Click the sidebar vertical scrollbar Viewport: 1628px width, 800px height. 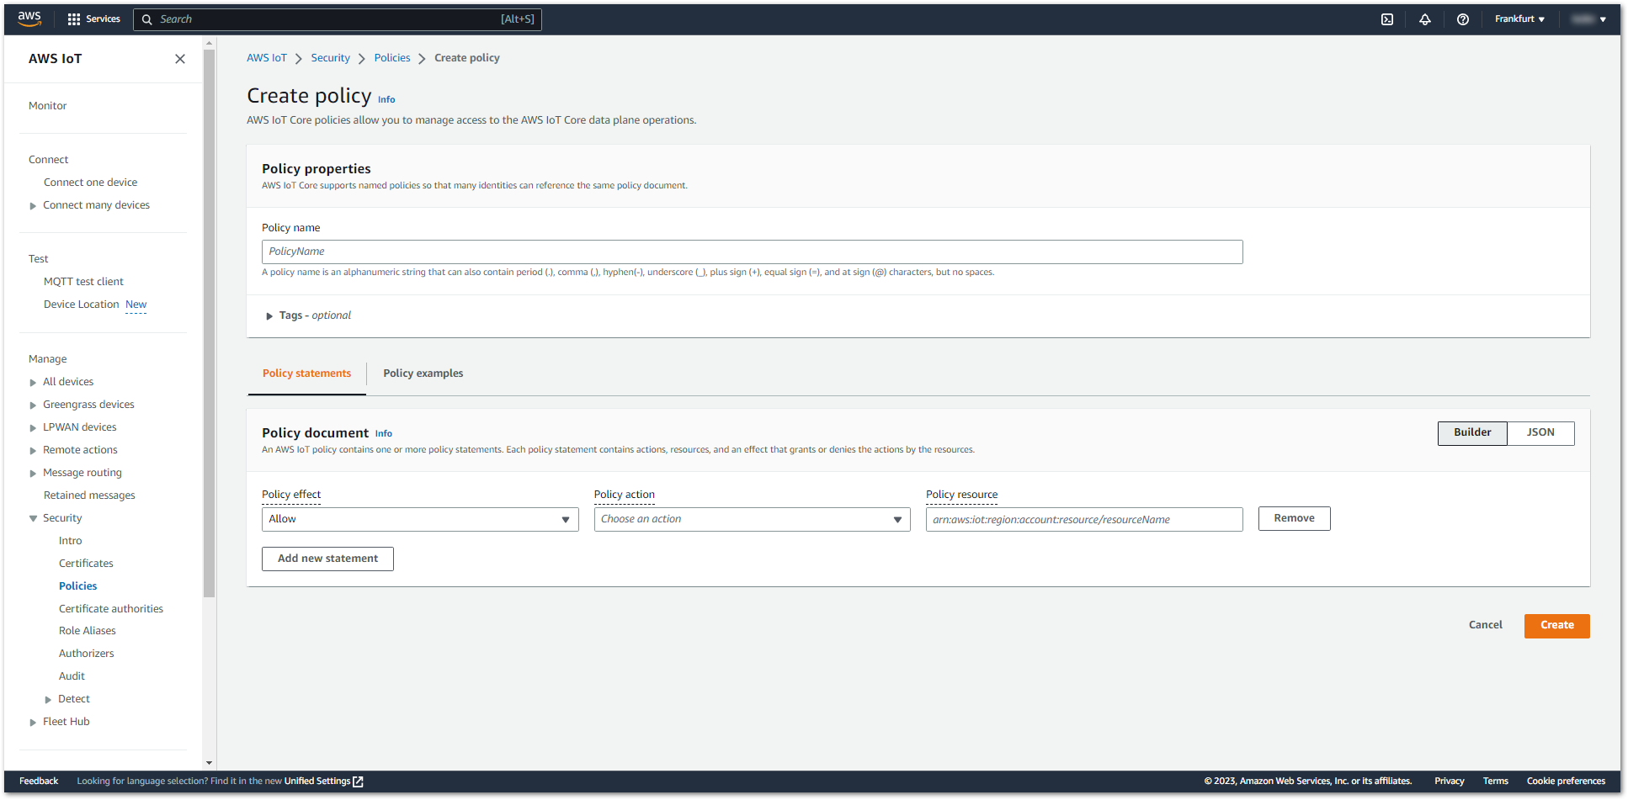(209, 324)
